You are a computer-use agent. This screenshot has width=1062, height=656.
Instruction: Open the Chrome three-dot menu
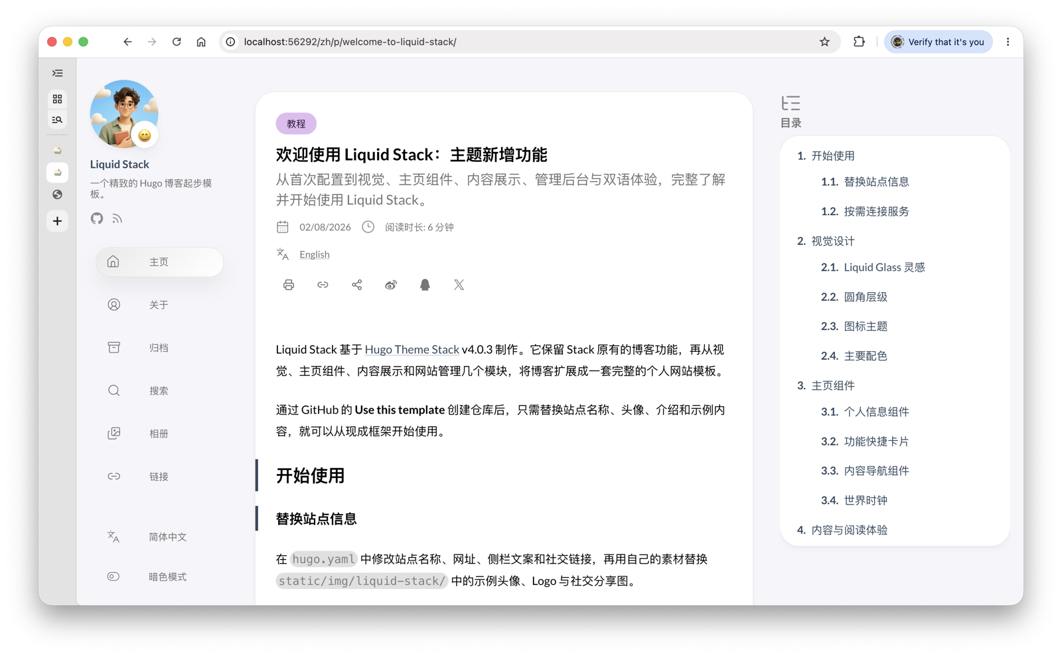(1008, 42)
